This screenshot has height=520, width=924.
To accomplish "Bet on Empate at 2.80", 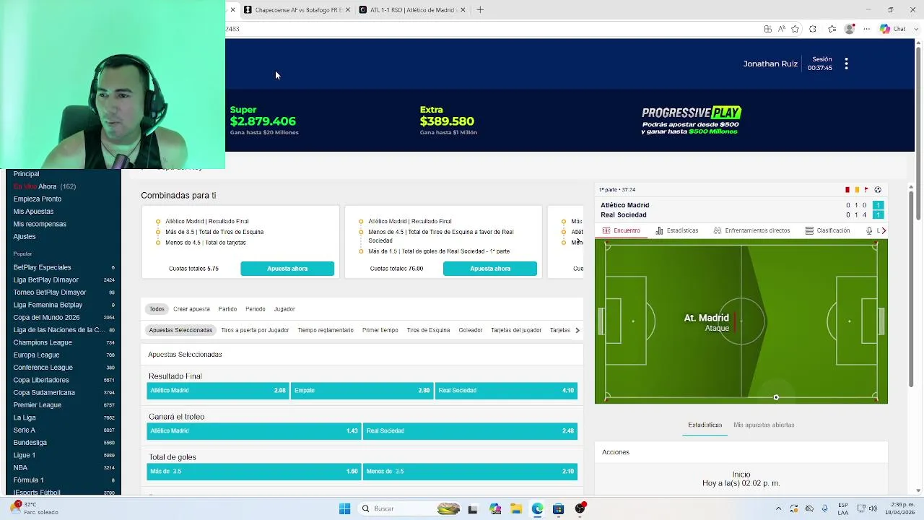I will click(x=362, y=391).
